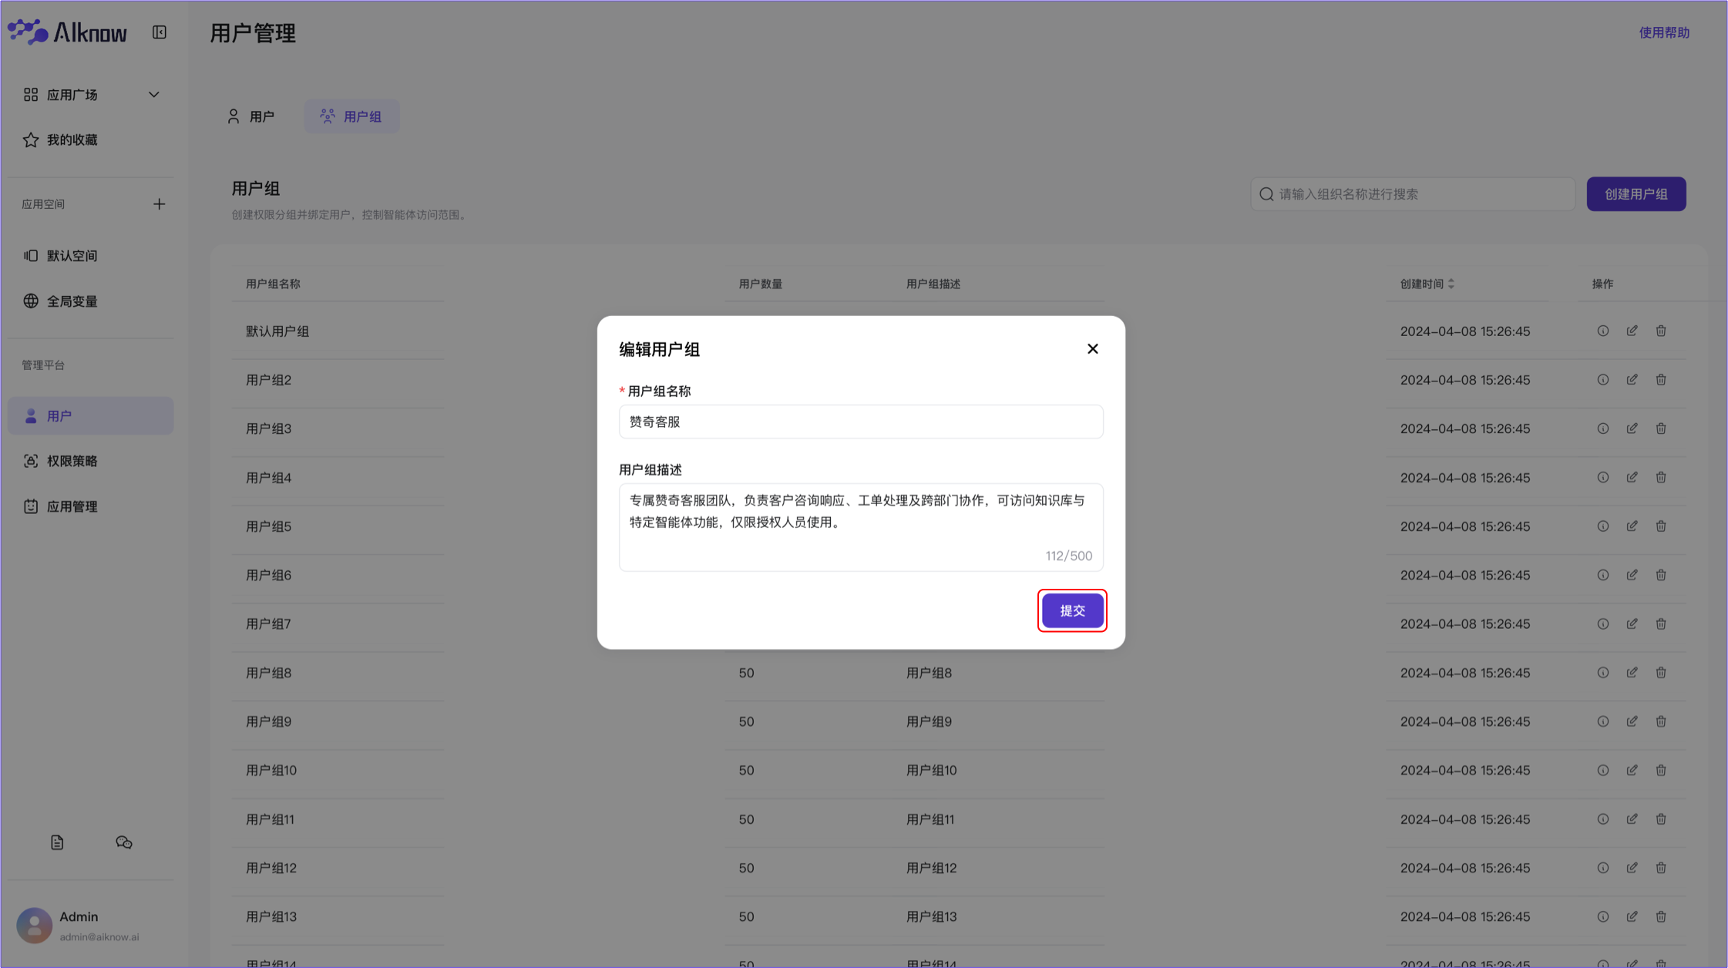The height and width of the screenshot is (968, 1728).
Task: Delete 用户组12 using its trash icon
Action: [1660, 867]
